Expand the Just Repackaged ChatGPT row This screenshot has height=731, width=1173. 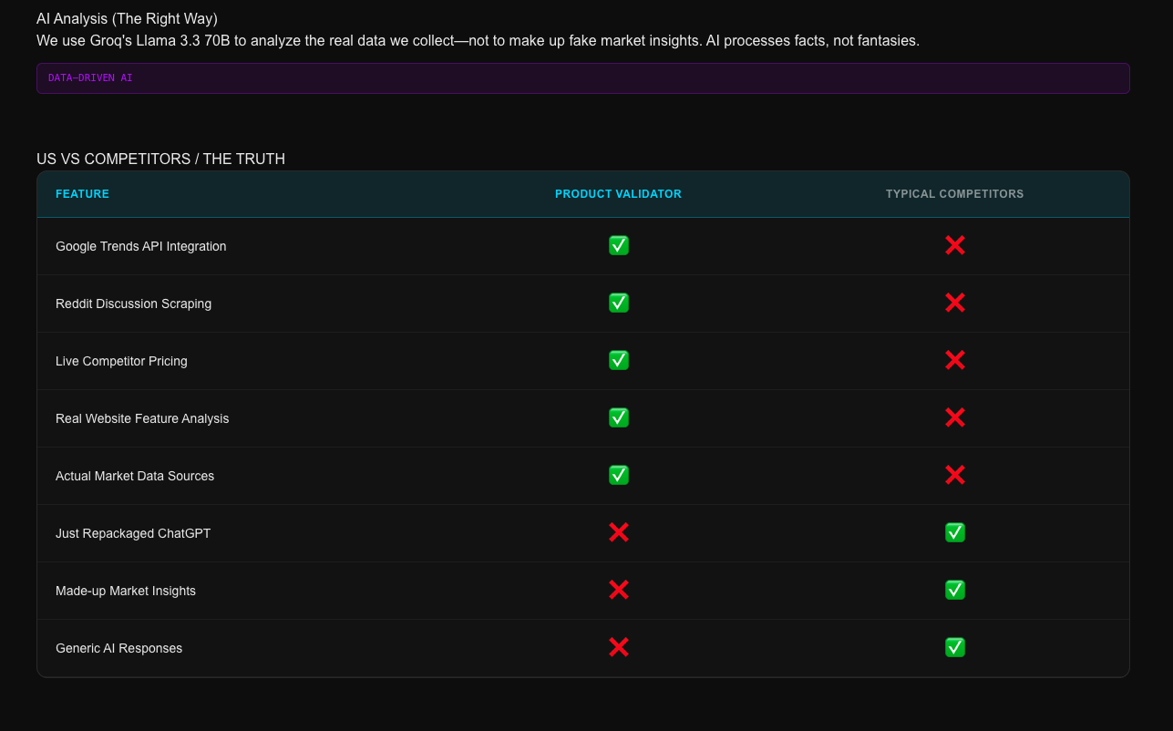click(x=133, y=532)
